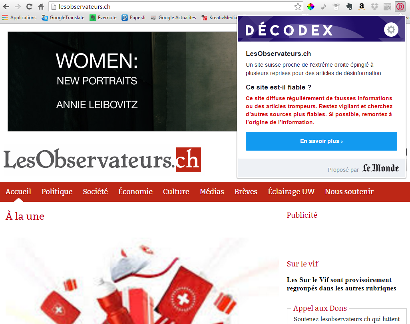The image size is (410, 324).
Task: Open Décodex settings gear
Action: [391, 30]
